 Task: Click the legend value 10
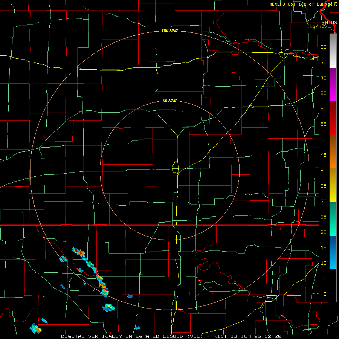pyautogui.click(x=324, y=263)
